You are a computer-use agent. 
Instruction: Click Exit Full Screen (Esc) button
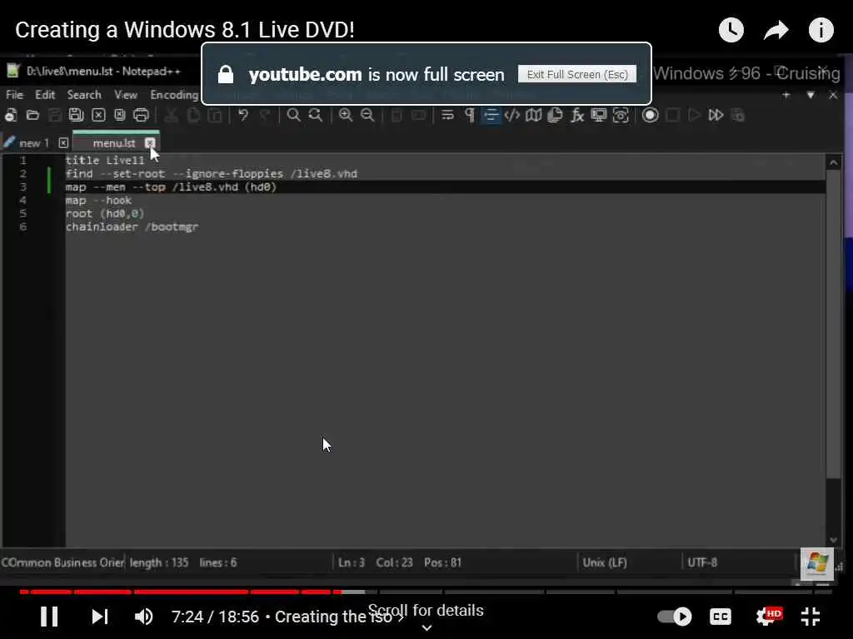tap(576, 74)
